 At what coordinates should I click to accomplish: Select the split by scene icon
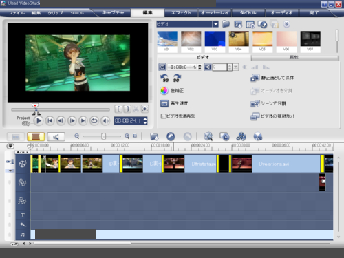(255, 103)
